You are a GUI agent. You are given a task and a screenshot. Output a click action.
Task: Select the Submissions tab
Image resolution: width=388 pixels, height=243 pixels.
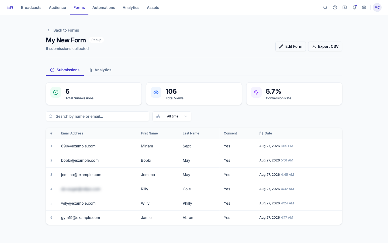click(65, 70)
